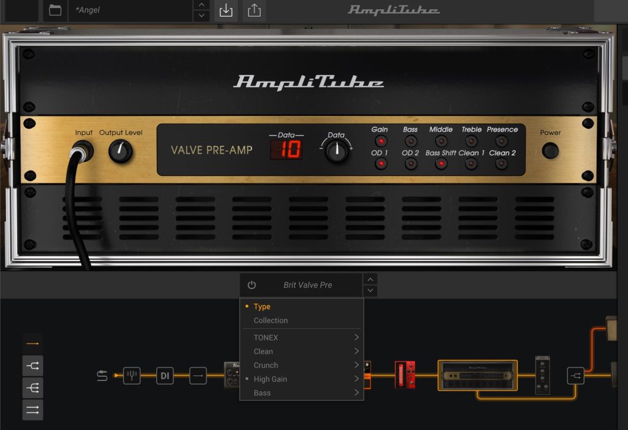628x430 pixels.
Task: Choose Collection in the sort menu
Action: [x=270, y=320]
